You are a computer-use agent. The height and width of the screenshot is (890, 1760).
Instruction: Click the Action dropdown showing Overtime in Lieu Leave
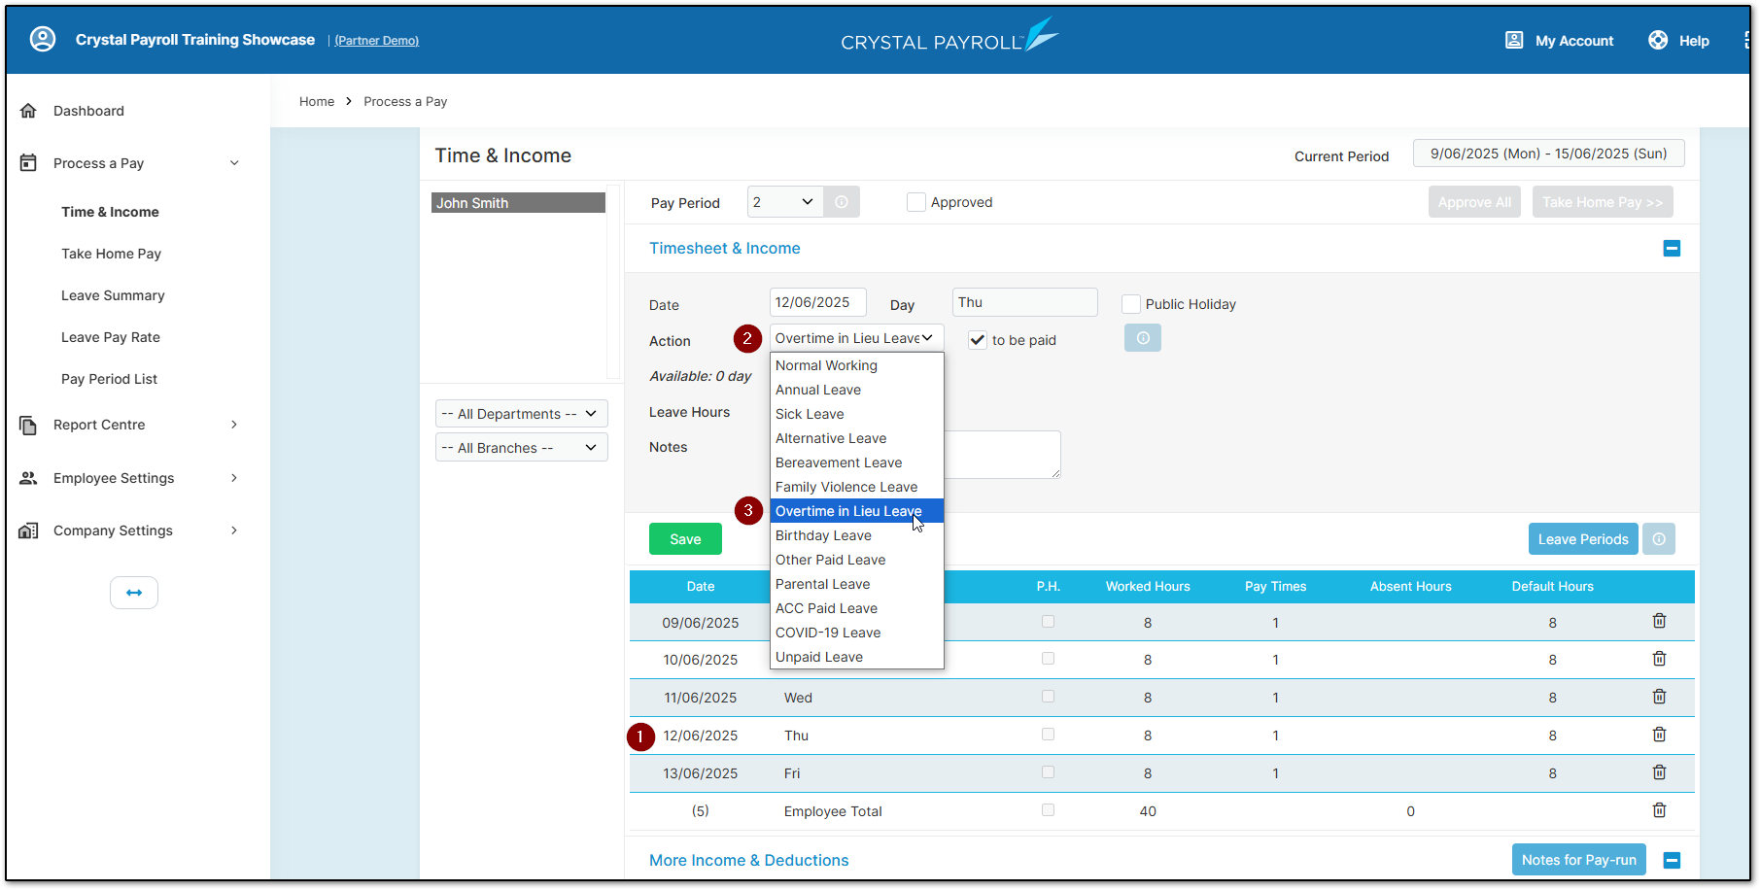point(856,338)
